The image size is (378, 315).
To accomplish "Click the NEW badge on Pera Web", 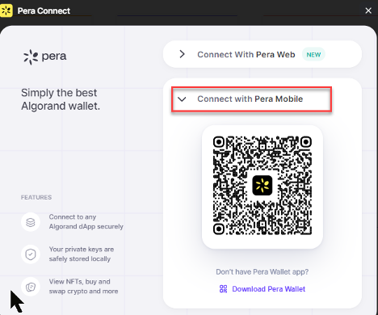I will point(313,55).
